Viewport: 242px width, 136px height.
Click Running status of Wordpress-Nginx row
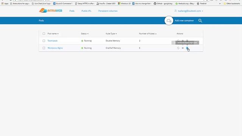(x=87, y=48)
